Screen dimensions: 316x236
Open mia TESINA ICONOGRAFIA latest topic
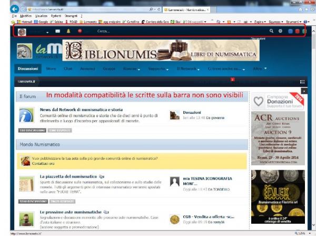click(208, 181)
